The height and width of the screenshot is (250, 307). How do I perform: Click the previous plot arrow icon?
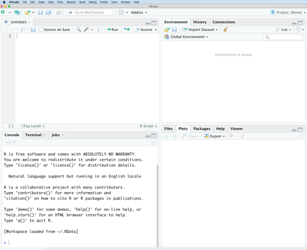click(x=167, y=136)
